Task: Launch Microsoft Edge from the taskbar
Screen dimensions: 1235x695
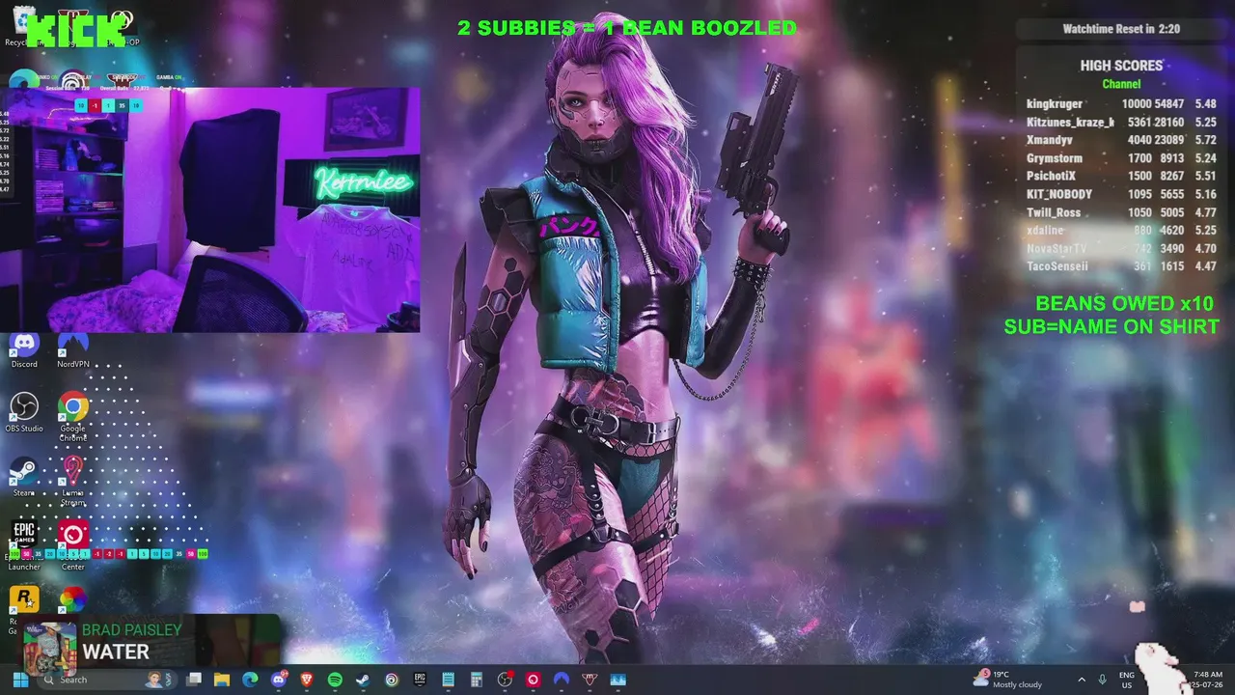Action: click(250, 680)
